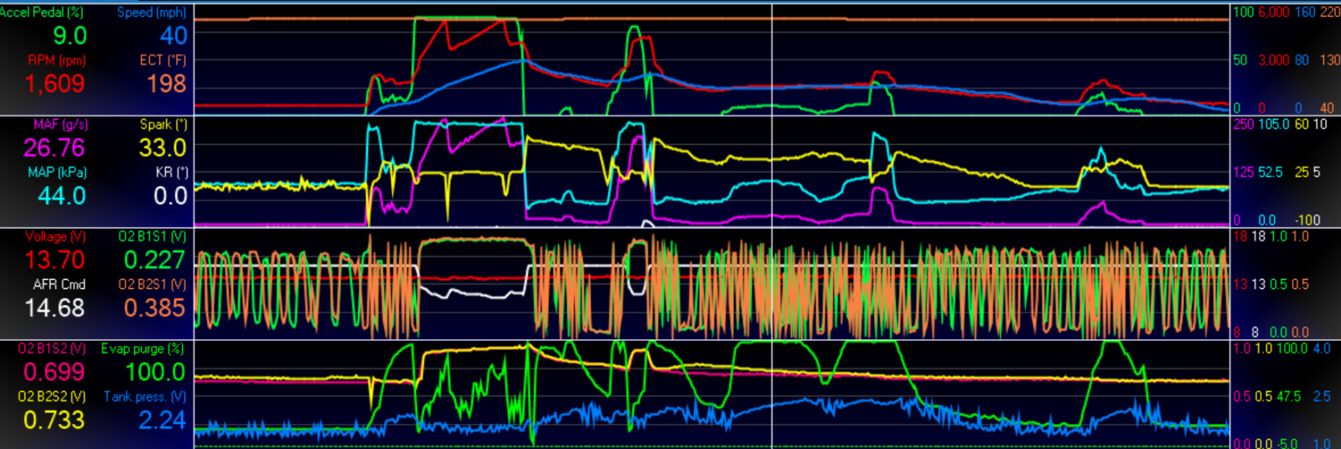Click the magenta MAF value 26.76
Image resolution: width=1341 pixels, height=449 pixels.
coord(54,148)
